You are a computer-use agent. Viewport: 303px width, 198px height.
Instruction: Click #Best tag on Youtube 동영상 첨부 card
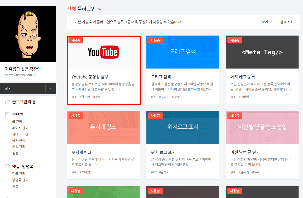click(x=96, y=97)
